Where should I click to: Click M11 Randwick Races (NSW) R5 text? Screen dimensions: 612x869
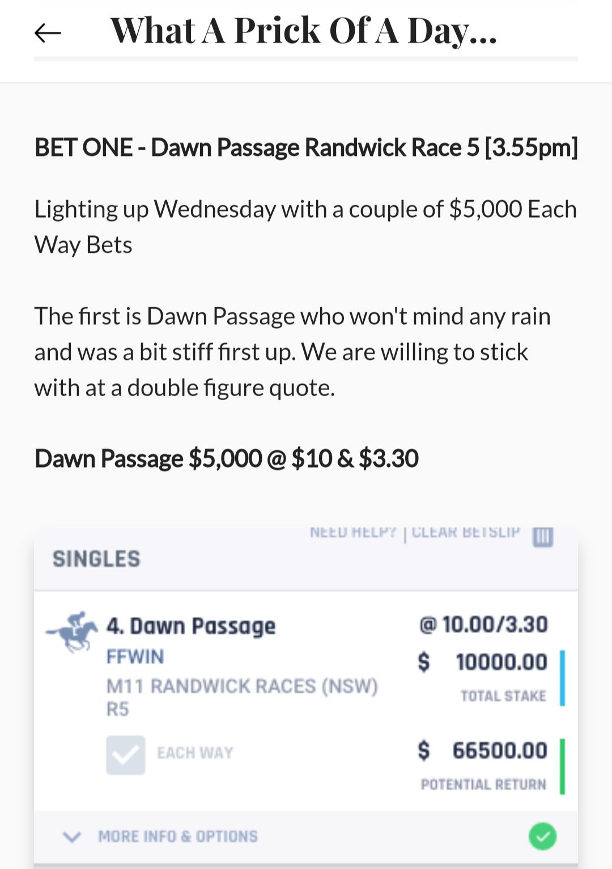point(242,697)
